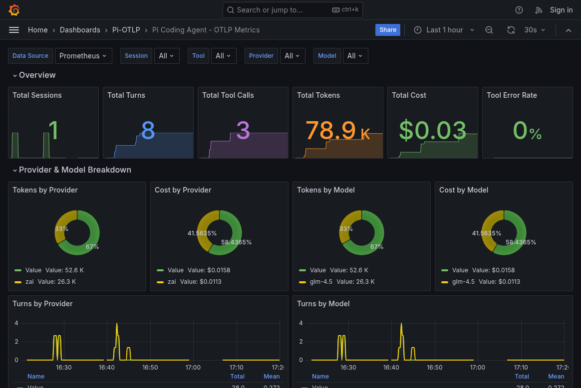Screen dimensions: 581x388
Task: Open the Session variable All dropdown
Action: (x=167, y=56)
